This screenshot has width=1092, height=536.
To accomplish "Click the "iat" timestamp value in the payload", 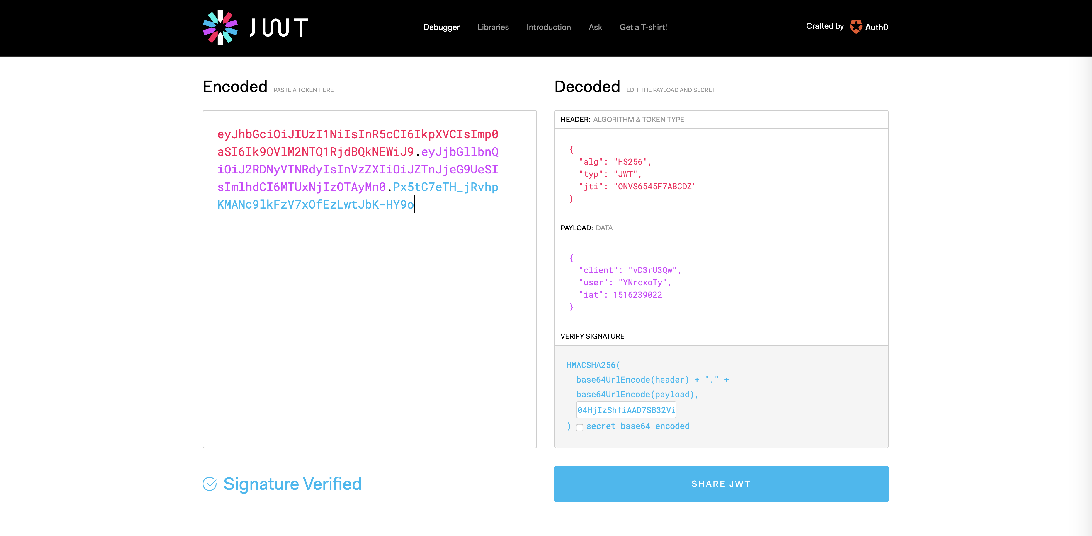I will coord(637,295).
